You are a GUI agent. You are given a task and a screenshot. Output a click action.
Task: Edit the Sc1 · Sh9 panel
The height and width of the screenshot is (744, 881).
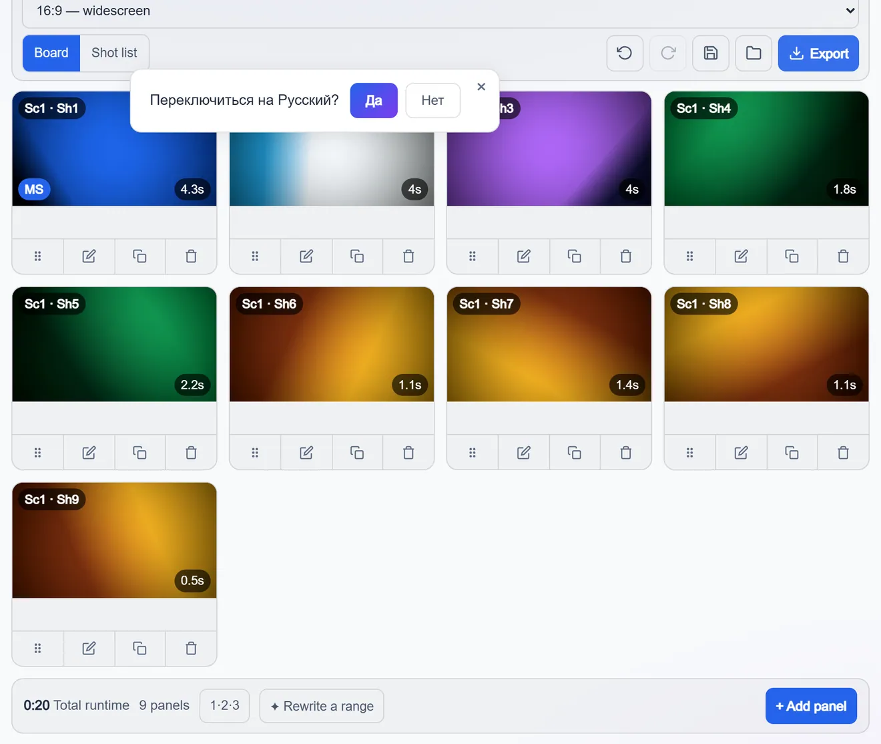pos(89,648)
